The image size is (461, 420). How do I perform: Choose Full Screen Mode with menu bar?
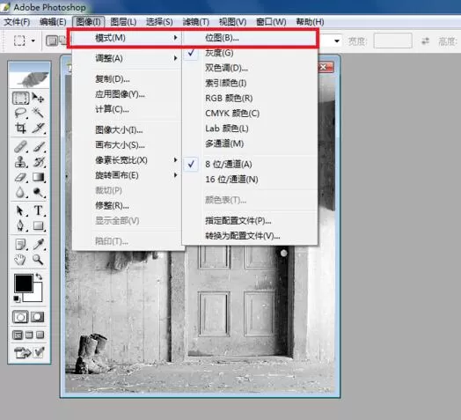[x=29, y=335]
